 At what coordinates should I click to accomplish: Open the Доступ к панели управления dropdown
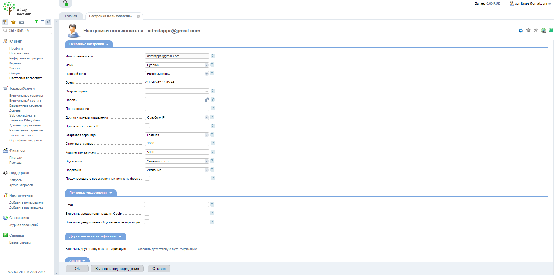(177, 117)
